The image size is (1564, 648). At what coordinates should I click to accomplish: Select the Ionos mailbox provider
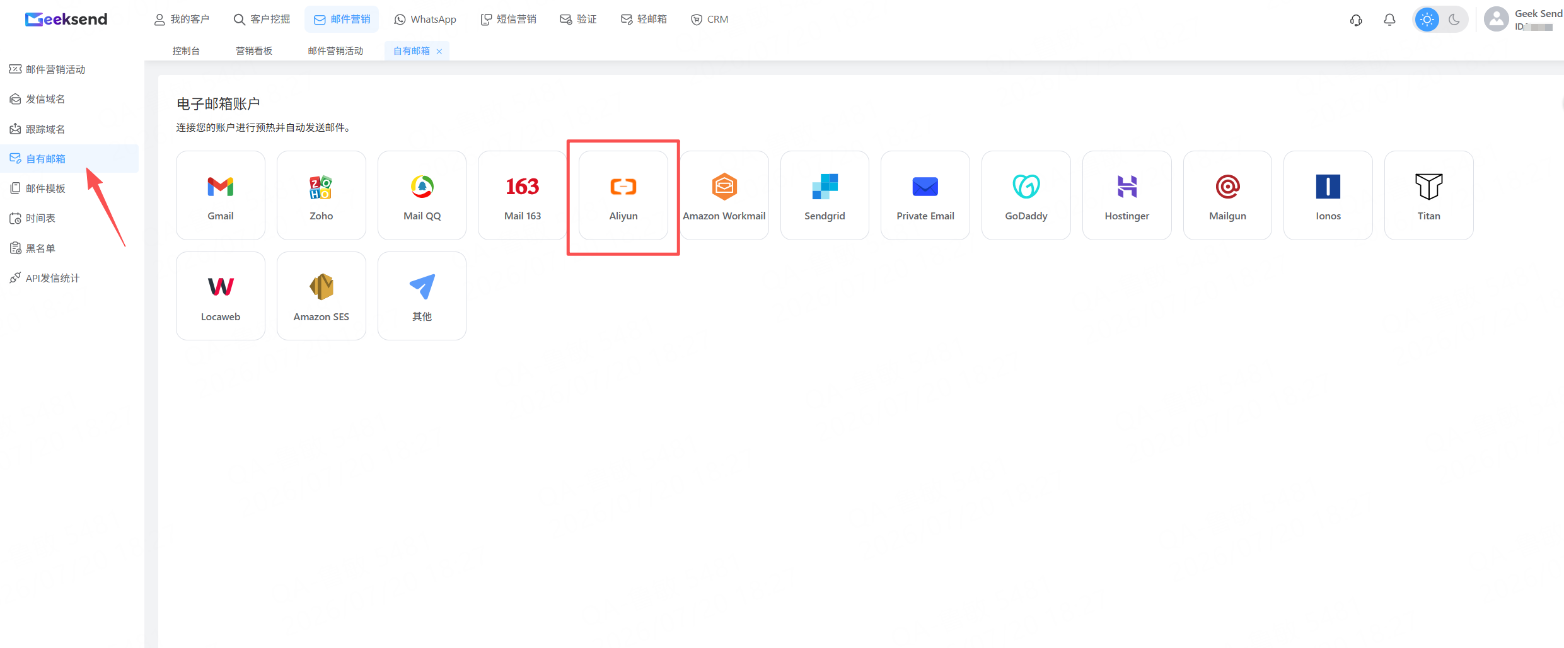(x=1328, y=195)
